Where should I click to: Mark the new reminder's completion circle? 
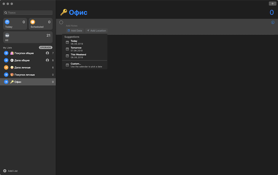coord(61,22)
